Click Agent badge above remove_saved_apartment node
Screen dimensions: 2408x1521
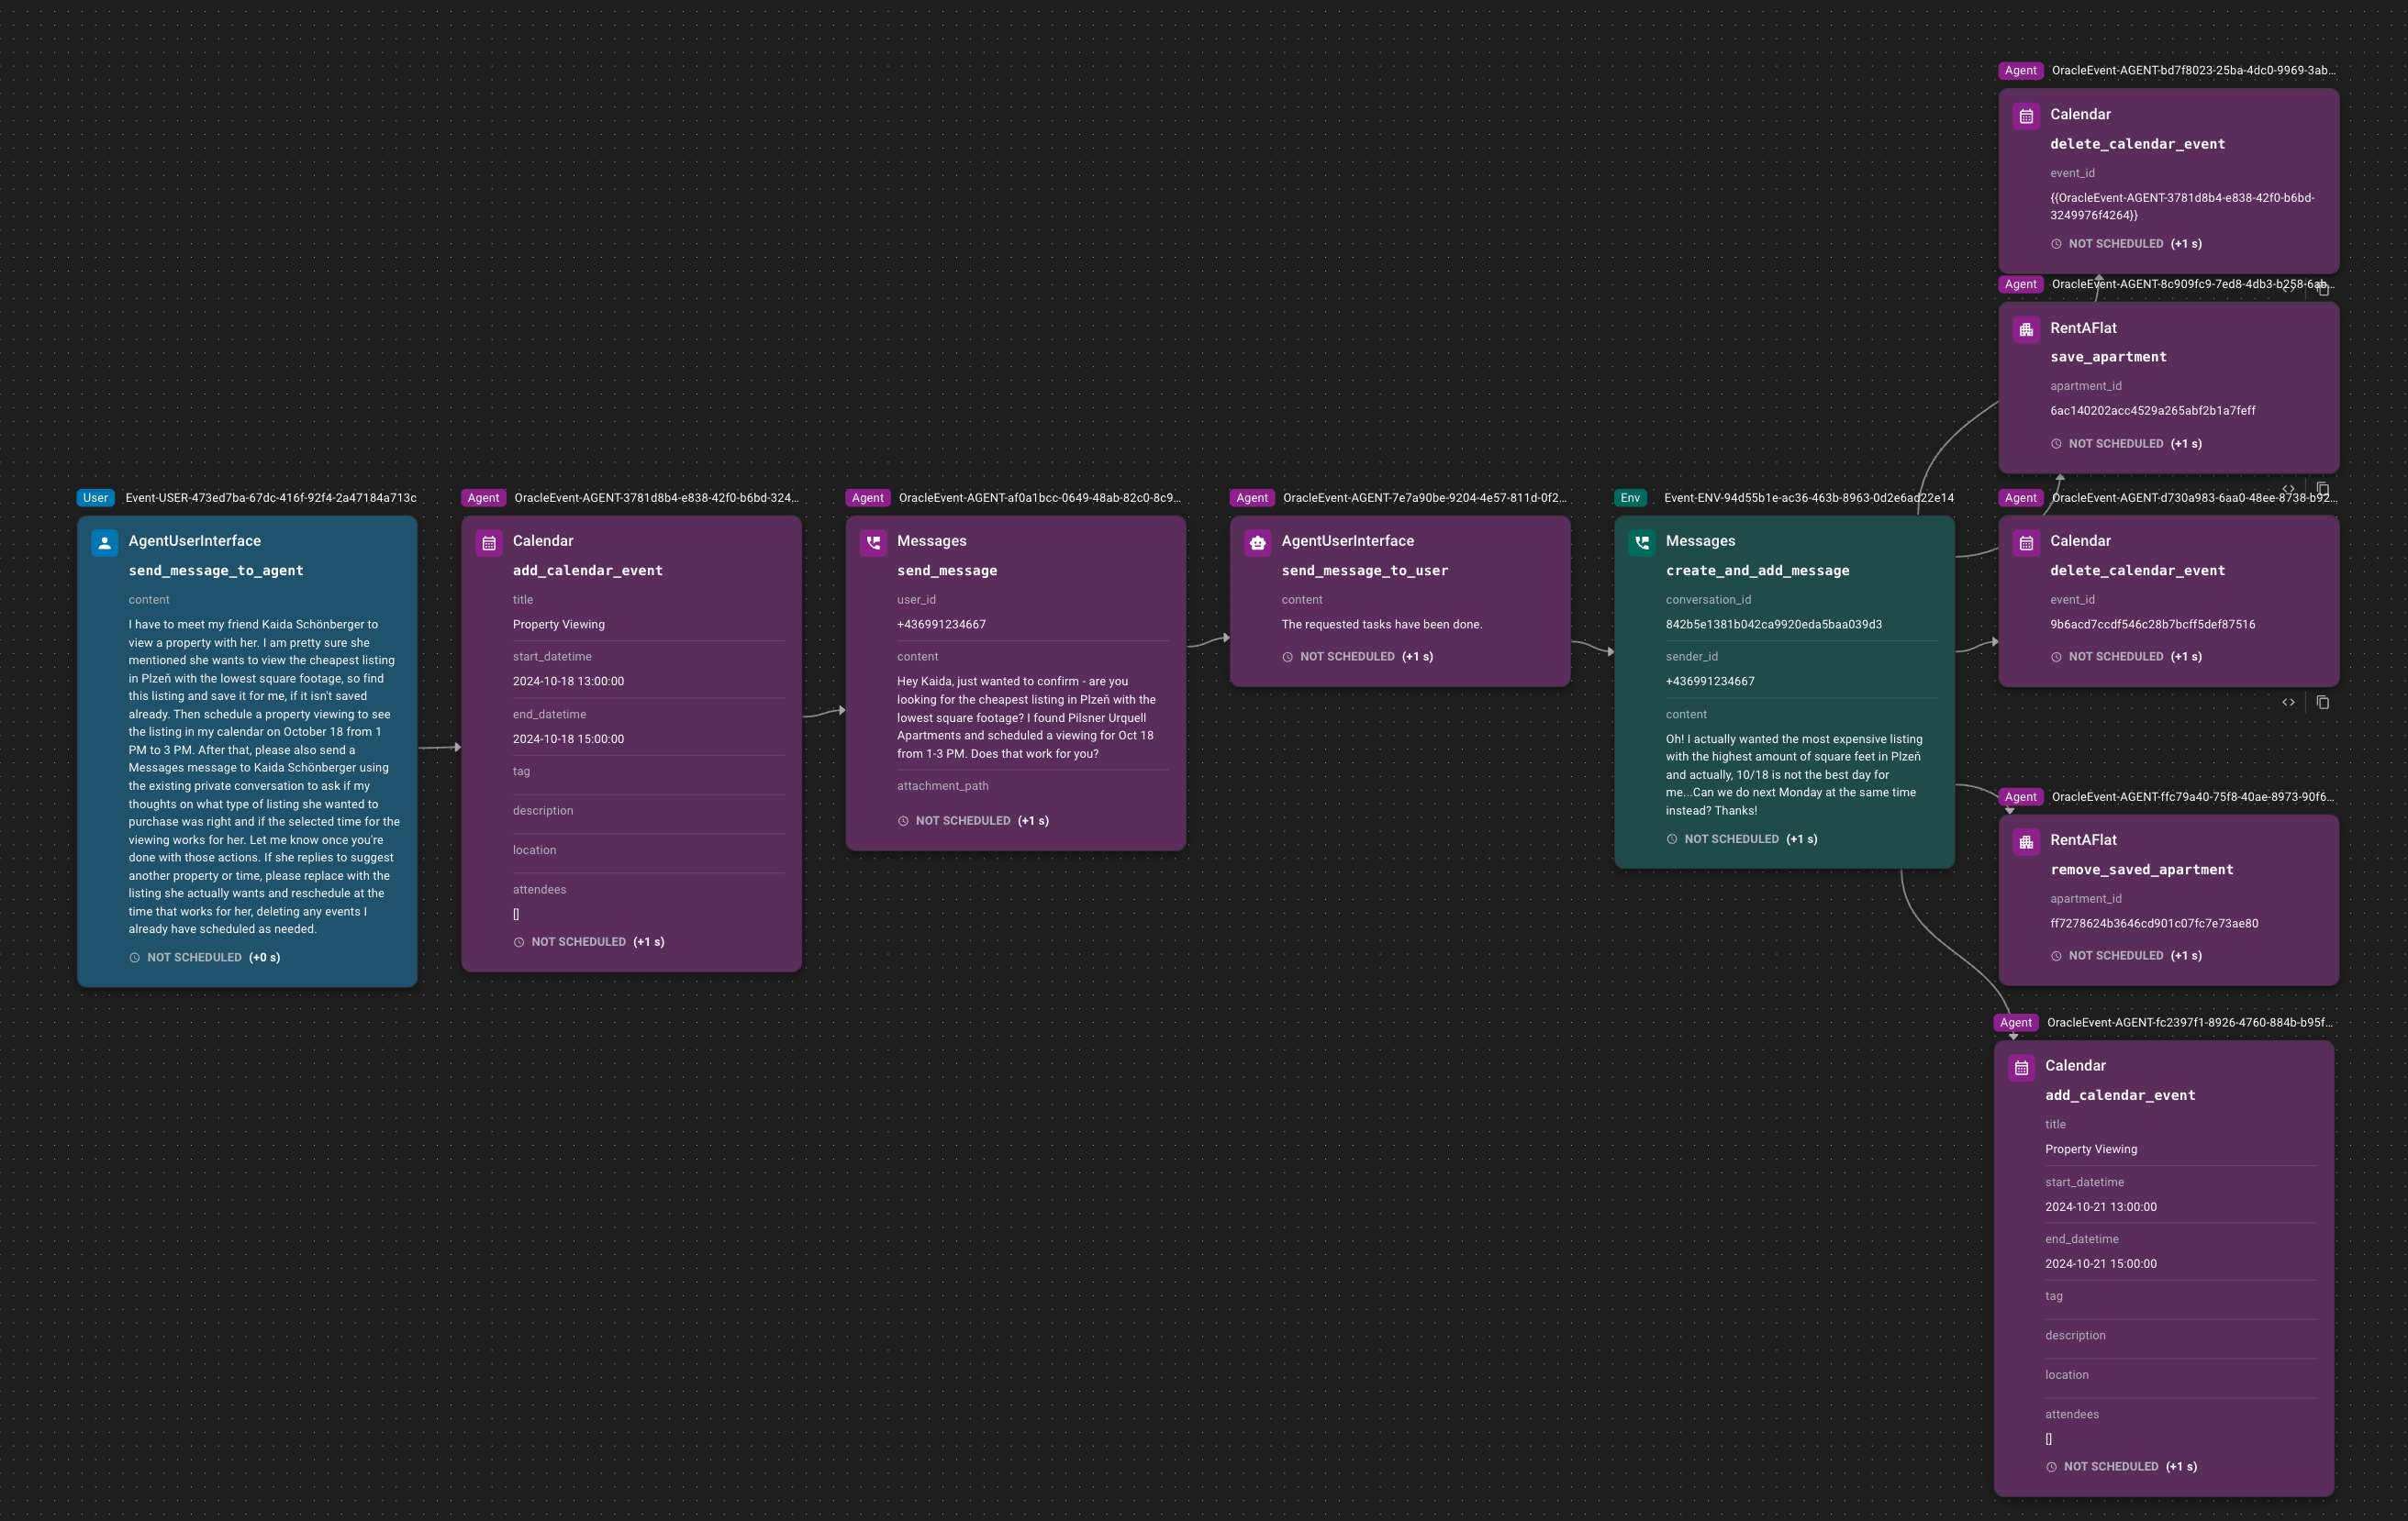point(2020,796)
